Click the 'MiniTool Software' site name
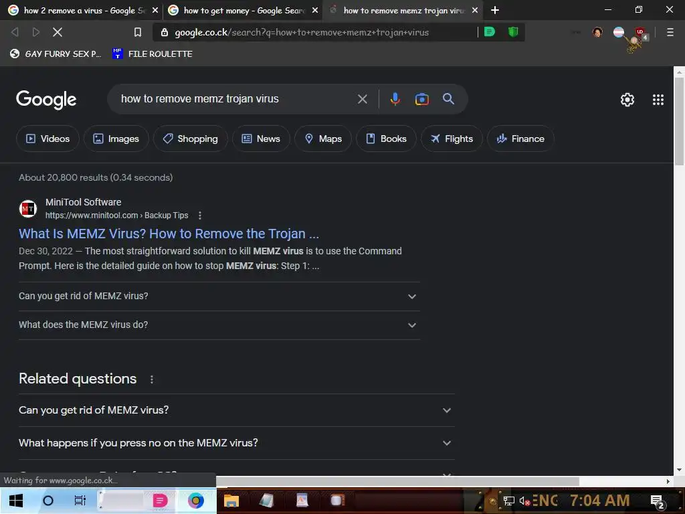The width and height of the screenshot is (685, 514). (84, 202)
